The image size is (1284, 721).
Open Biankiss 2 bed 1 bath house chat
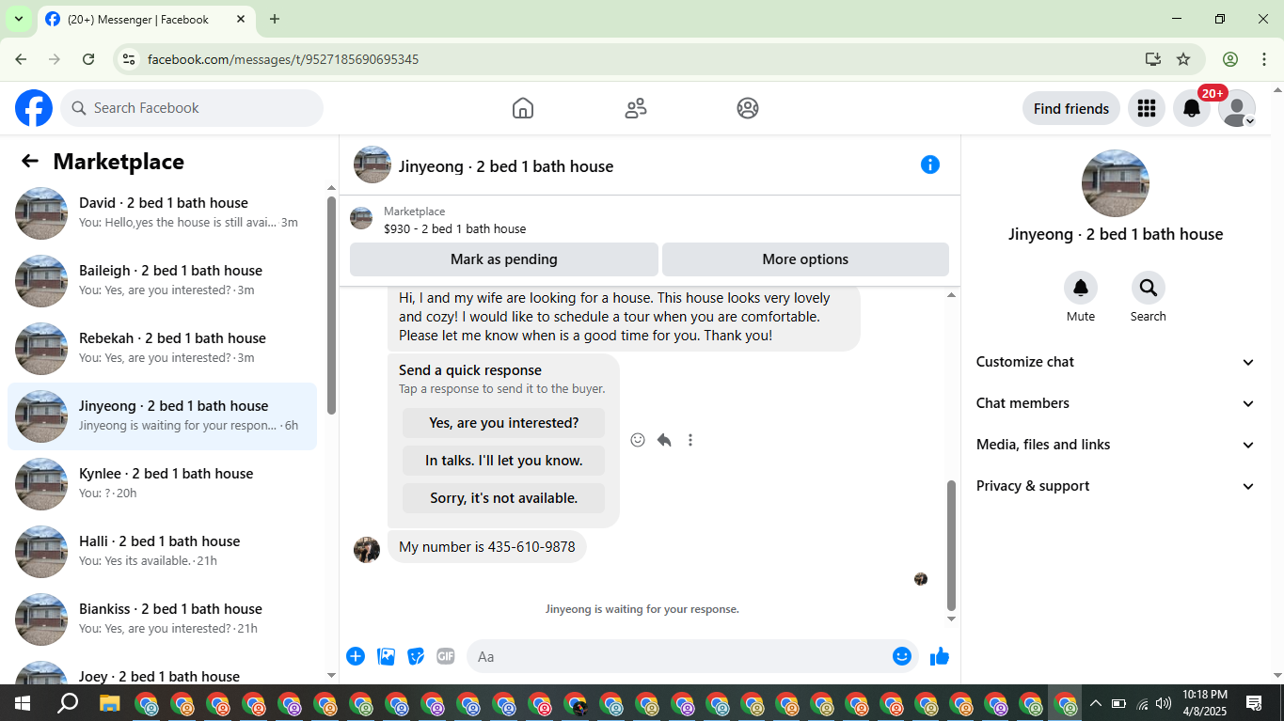coord(162,619)
